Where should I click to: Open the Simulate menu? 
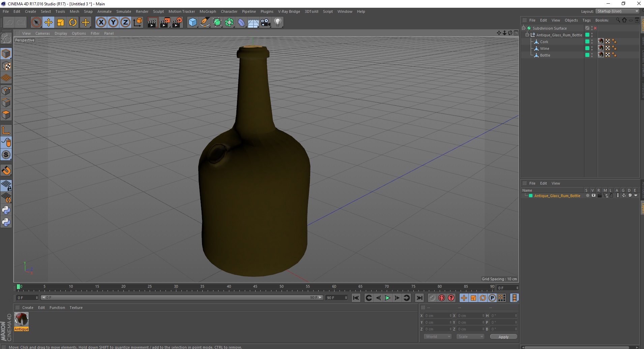[x=124, y=11]
